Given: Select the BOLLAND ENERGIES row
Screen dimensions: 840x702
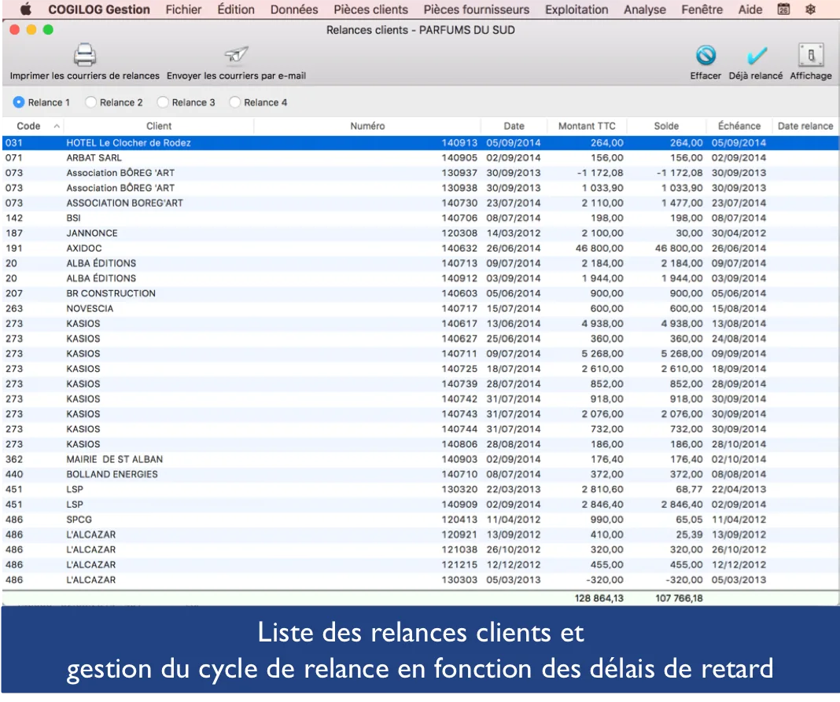Looking at the screenshot, I should (x=420, y=475).
